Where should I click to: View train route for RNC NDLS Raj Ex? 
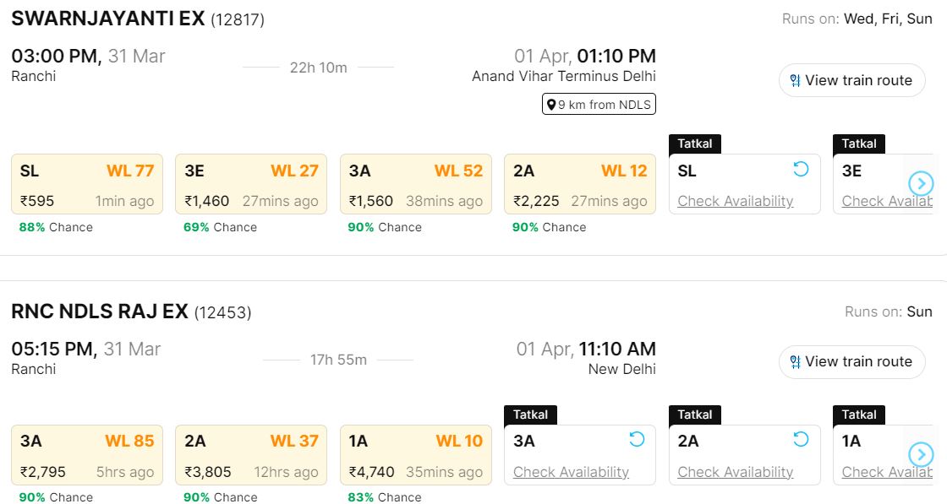(x=851, y=362)
